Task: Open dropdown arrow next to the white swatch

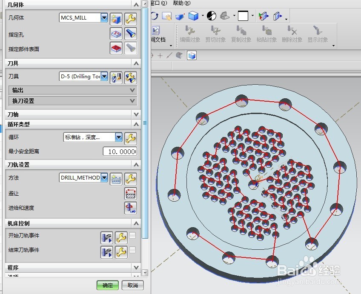Action: [252, 16]
